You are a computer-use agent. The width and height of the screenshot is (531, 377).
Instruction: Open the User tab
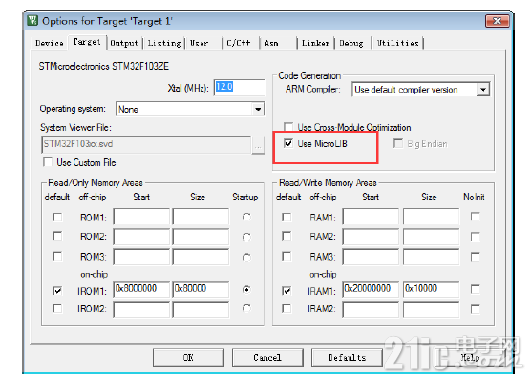point(199,43)
